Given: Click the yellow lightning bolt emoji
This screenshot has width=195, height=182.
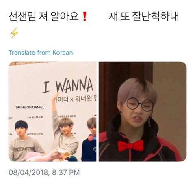Looking at the screenshot, I should pyautogui.click(x=14, y=33).
